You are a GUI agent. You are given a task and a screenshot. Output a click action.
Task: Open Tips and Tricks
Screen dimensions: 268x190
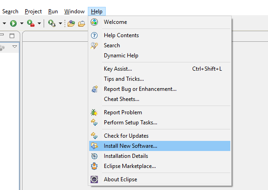click(x=160, y=79)
